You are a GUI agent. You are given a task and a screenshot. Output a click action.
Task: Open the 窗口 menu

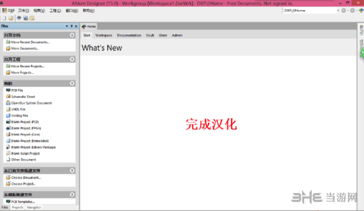coord(72,10)
